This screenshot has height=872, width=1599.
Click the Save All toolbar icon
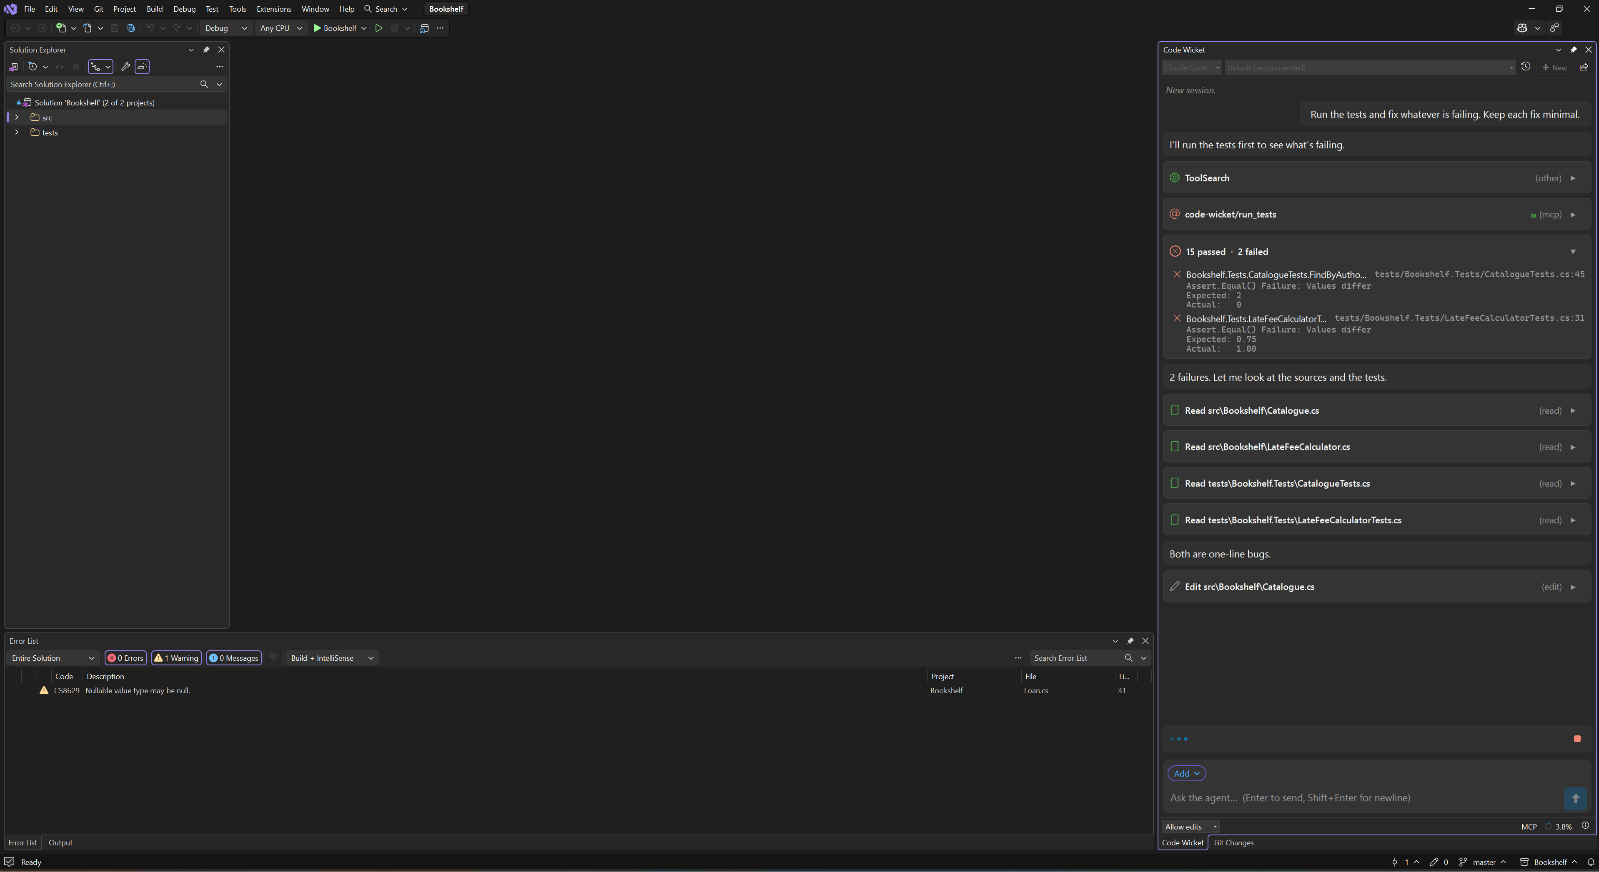click(x=131, y=28)
